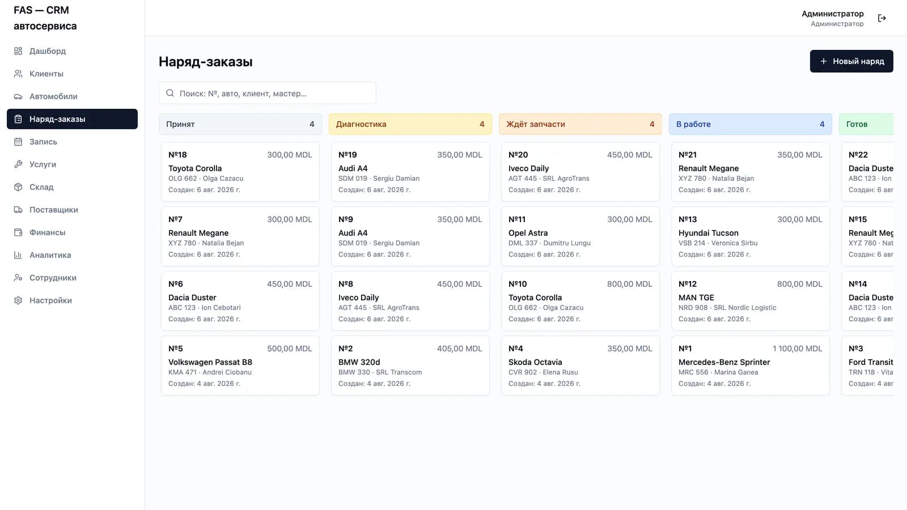907x510 pixels.
Task: Click the '500,00 MDL' amount
Action: point(290,348)
